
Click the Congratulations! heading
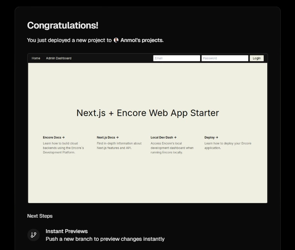(x=62, y=25)
